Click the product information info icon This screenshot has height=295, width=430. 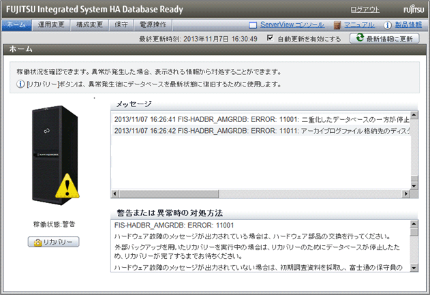click(x=387, y=25)
